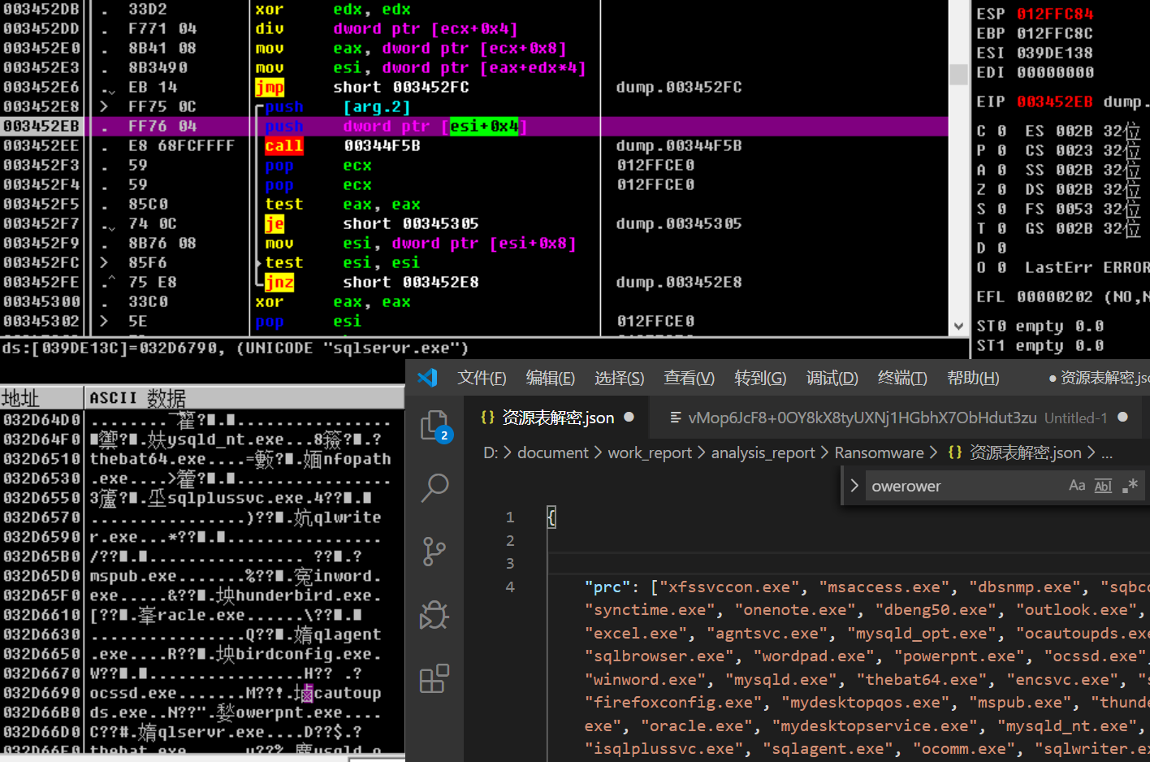Switch to the Untitled-1 editor tab
This screenshot has width=1150, height=762.
tap(897, 418)
